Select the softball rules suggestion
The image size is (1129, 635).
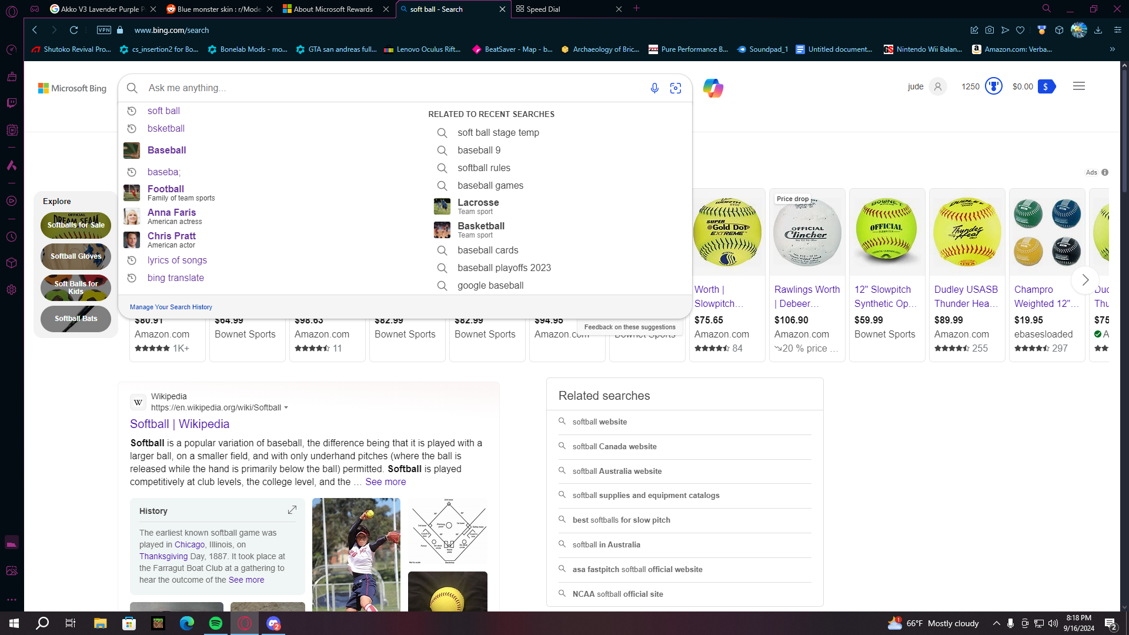(x=483, y=168)
